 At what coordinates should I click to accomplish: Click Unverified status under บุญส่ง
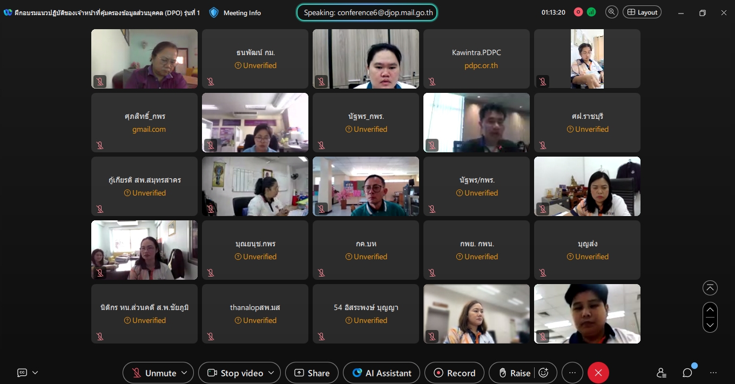588,257
